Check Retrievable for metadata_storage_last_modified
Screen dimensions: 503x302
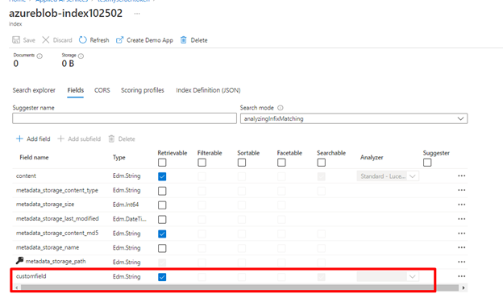pos(162,219)
